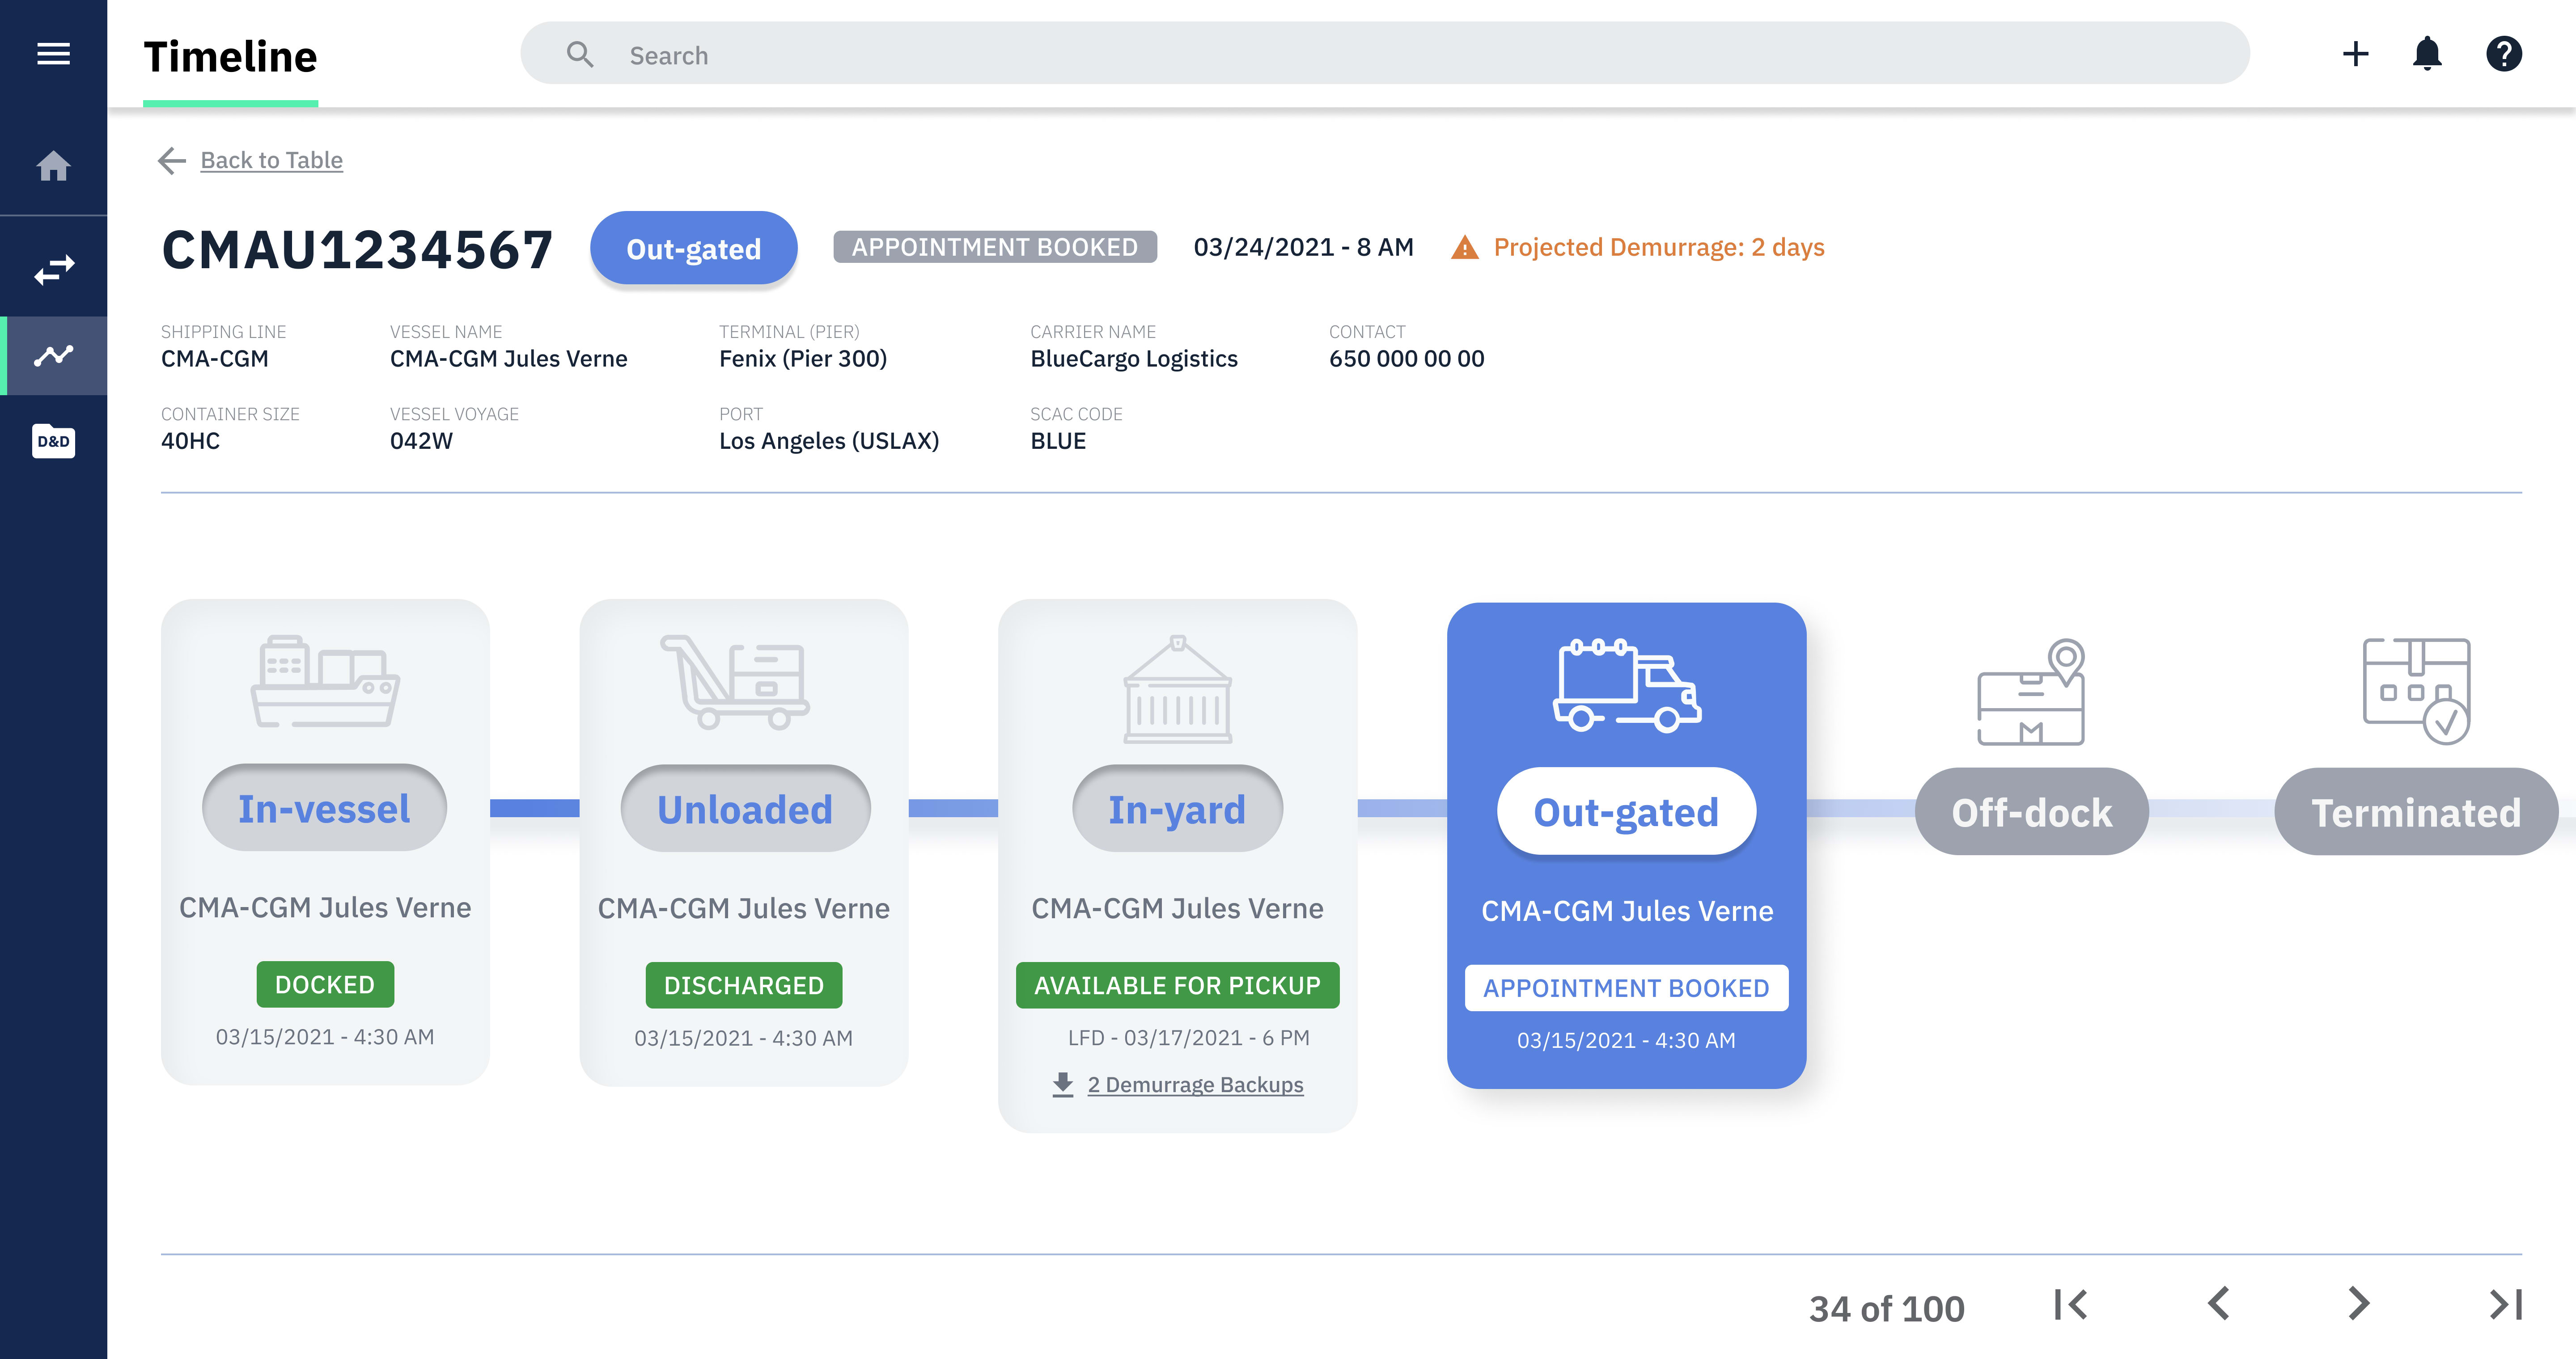Click Projected Demurrage: 2 days text
Image resolution: width=2576 pixels, height=1359 pixels.
[1659, 247]
